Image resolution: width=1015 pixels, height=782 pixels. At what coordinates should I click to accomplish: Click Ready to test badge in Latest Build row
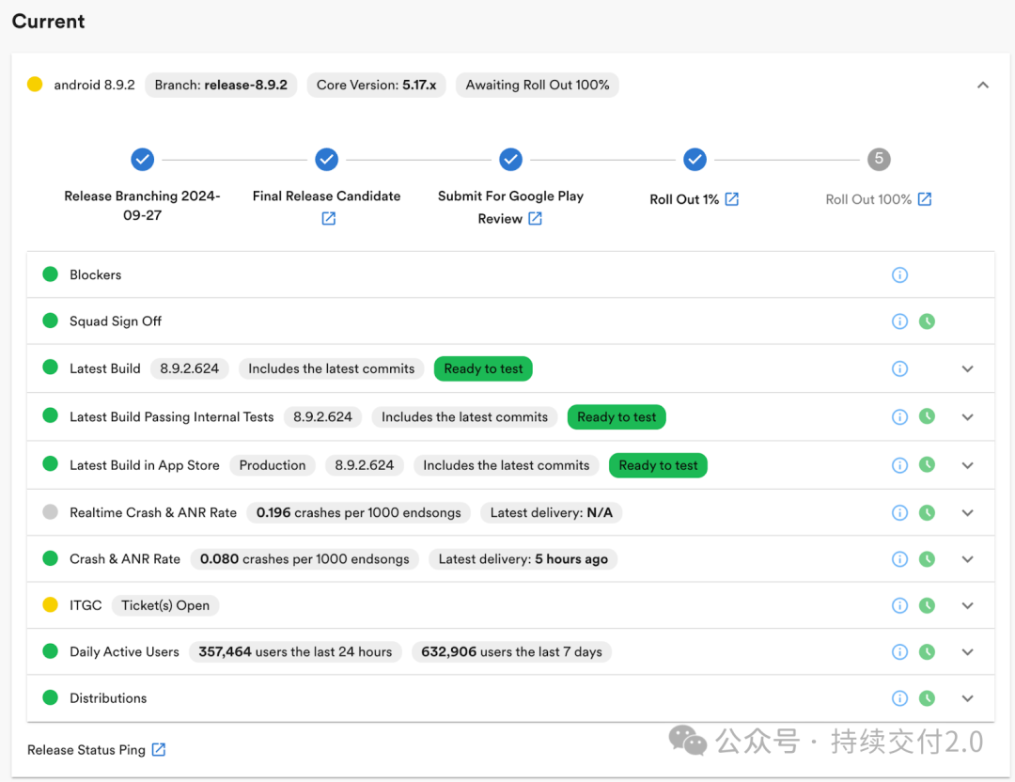pyautogui.click(x=483, y=369)
